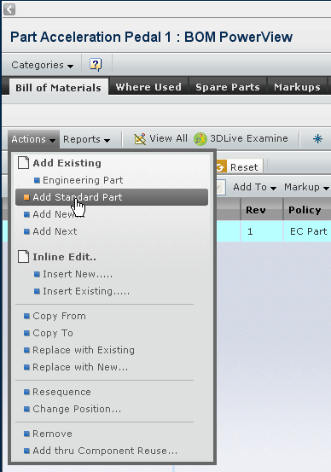
Task: Open the Reports dropdown menu
Action: click(x=86, y=139)
